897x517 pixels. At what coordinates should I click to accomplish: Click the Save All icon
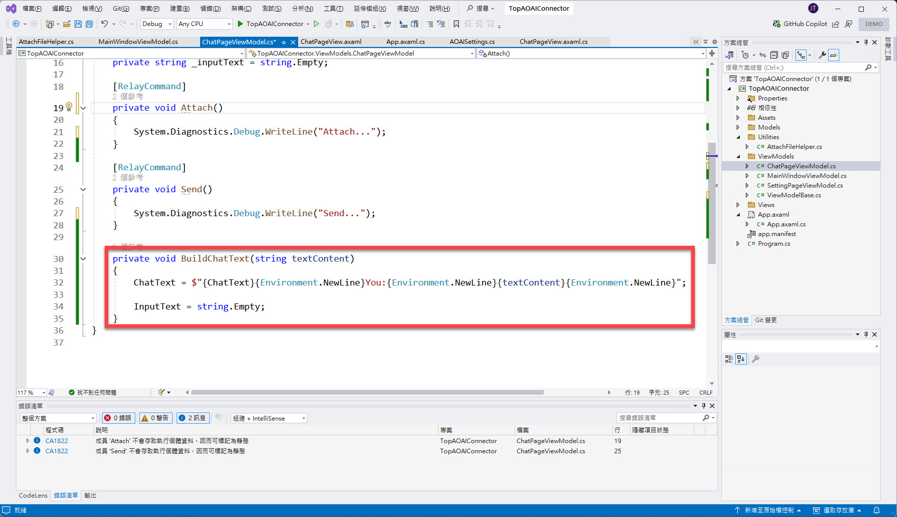[89, 24]
